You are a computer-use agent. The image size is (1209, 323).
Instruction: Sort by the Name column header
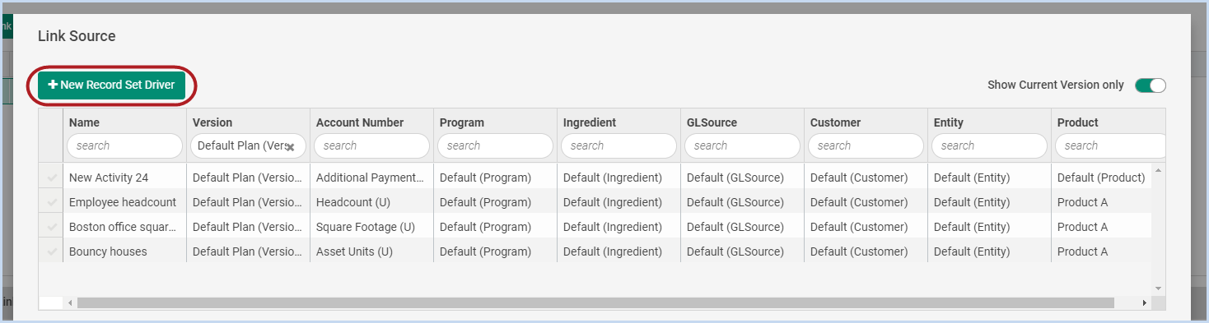[84, 122]
